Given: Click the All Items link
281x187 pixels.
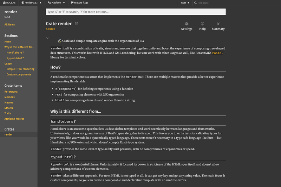Looking at the screenshot, I should pos(10,25).
